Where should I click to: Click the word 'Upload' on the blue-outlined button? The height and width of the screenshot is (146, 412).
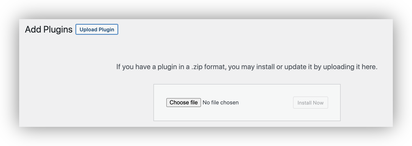(x=89, y=30)
